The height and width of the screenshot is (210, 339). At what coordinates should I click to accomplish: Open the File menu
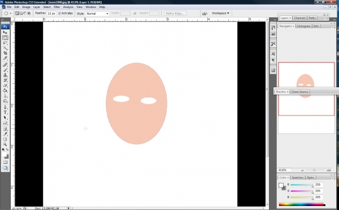[x=9, y=7]
